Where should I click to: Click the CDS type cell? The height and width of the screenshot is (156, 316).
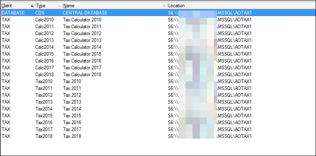pos(40,12)
